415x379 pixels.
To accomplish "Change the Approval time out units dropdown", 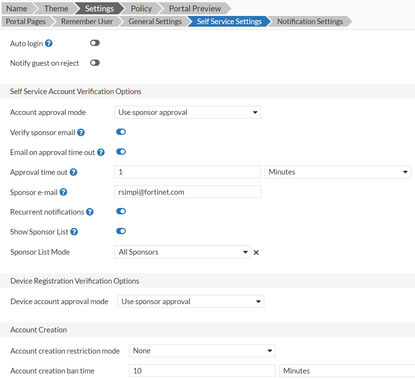I will 337,172.
